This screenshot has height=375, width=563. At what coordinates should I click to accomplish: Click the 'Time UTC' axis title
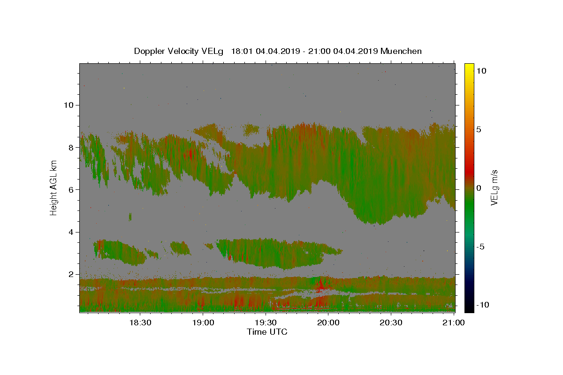click(267, 332)
